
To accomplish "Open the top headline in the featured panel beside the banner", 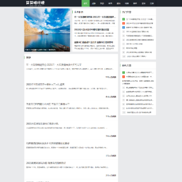I will point(95,17).
